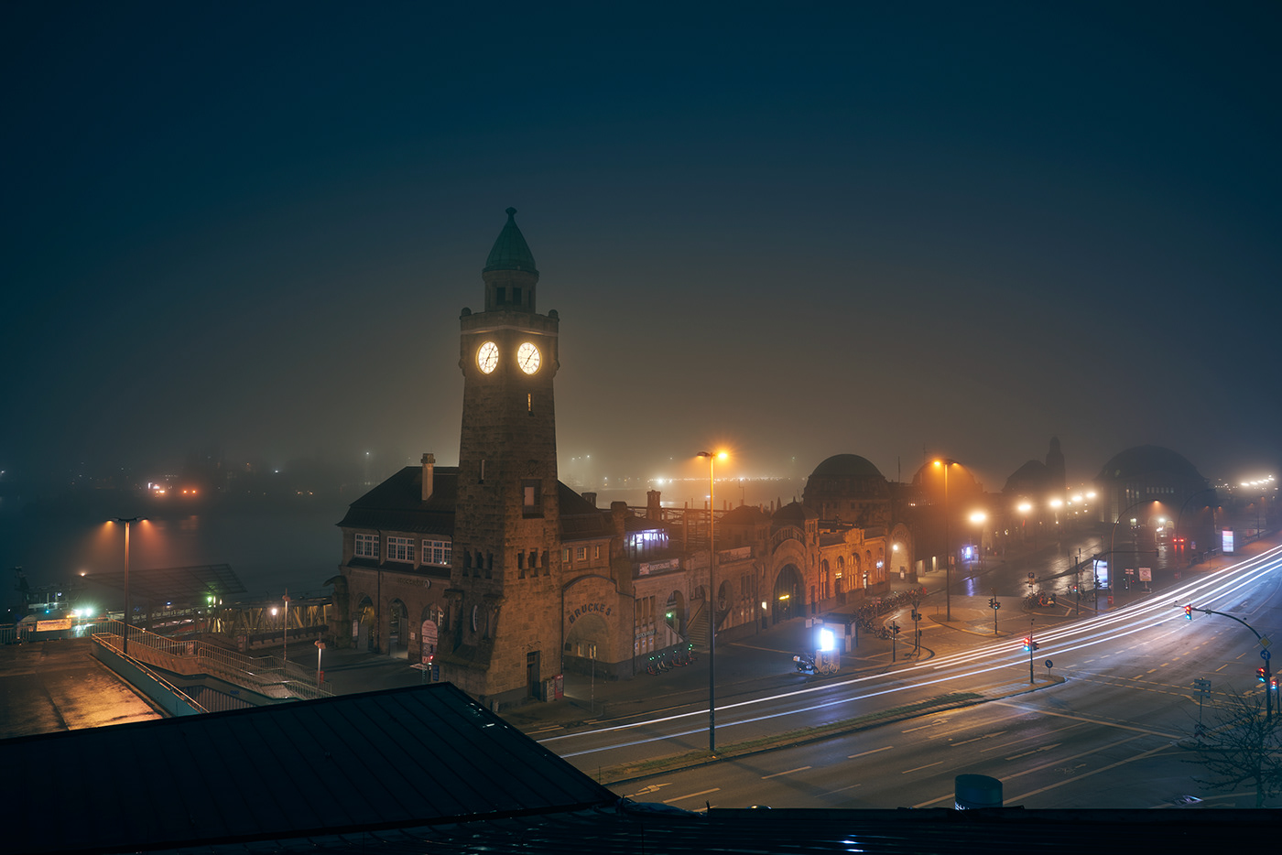
Task: Click the bright white illuminated kiosk
Action: tap(827, 639)
